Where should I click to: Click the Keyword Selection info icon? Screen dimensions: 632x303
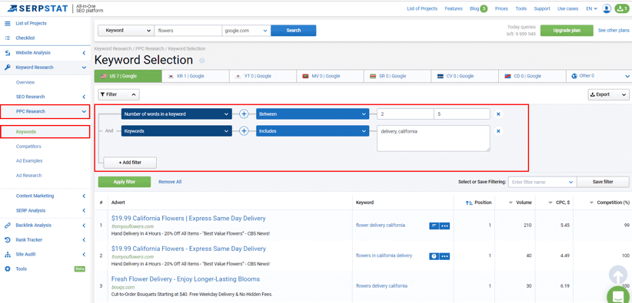point(202,61)
